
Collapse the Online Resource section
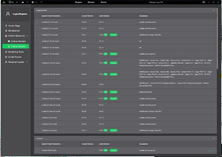tap(27, 36)
